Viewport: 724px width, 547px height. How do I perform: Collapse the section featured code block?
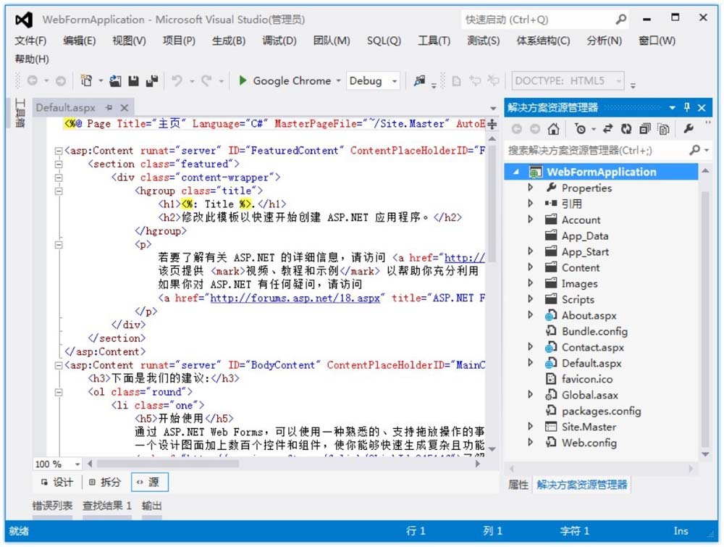click(59, 164)
